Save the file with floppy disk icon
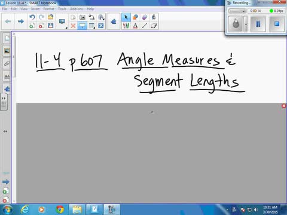Viewport: 287px width, 215px height. (51, 26)
